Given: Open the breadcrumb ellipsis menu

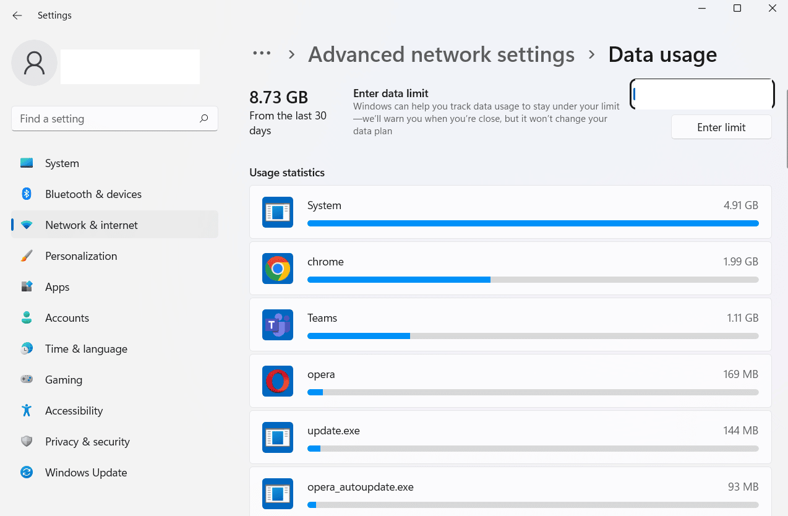Looking at the screenshot, I should (x=262, y=54).
